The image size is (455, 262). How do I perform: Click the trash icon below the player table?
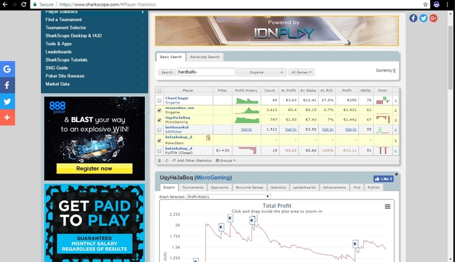pos(159,161)
